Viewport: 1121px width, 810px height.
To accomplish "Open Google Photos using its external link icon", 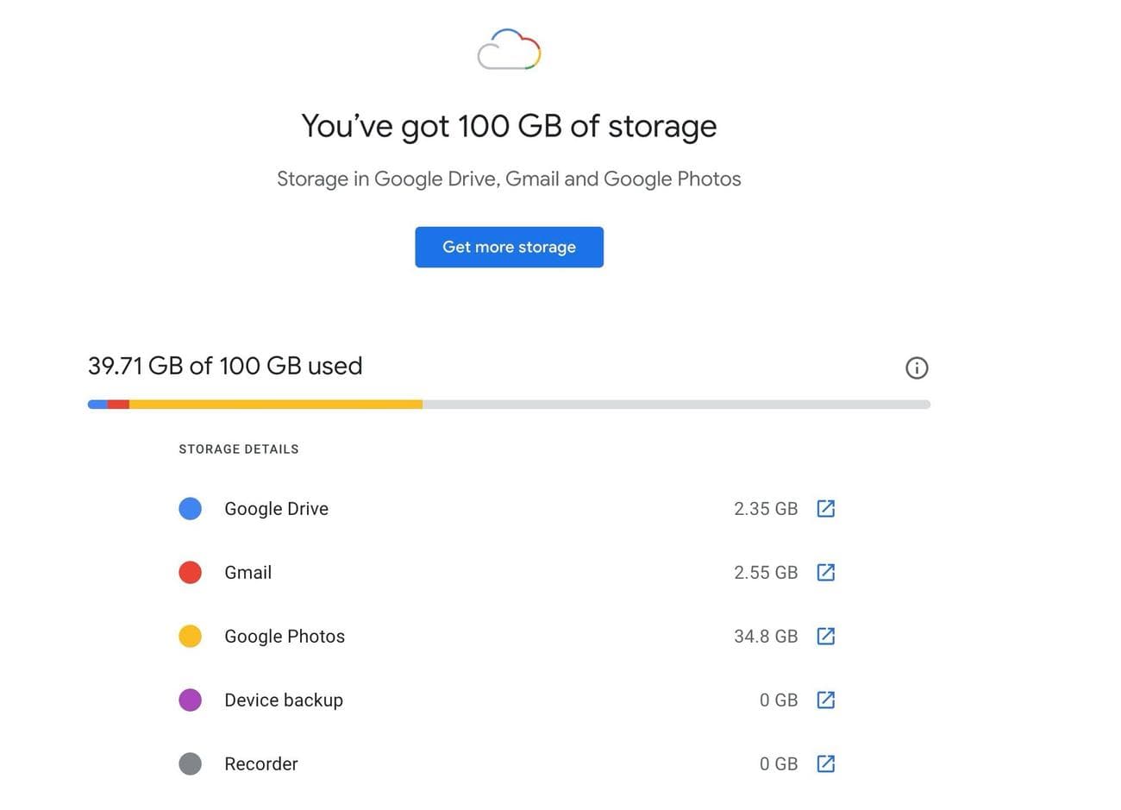I will tap(826, 636).
